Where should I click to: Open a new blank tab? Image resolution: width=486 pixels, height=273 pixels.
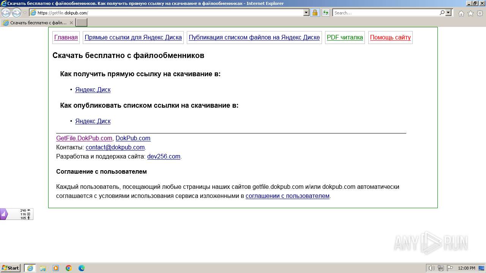tap(82, 23)
